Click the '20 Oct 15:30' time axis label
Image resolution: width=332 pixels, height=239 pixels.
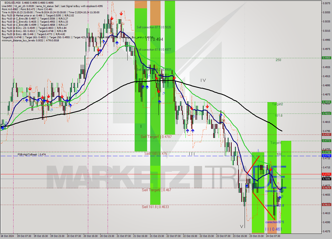[91, 236]
